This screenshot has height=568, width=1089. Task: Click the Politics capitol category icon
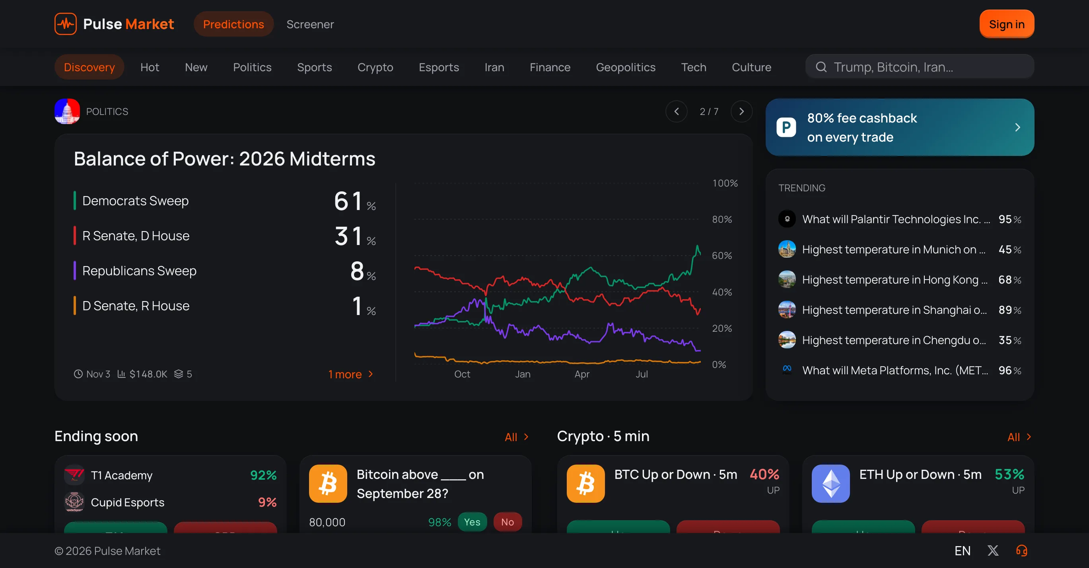(67, 111)
